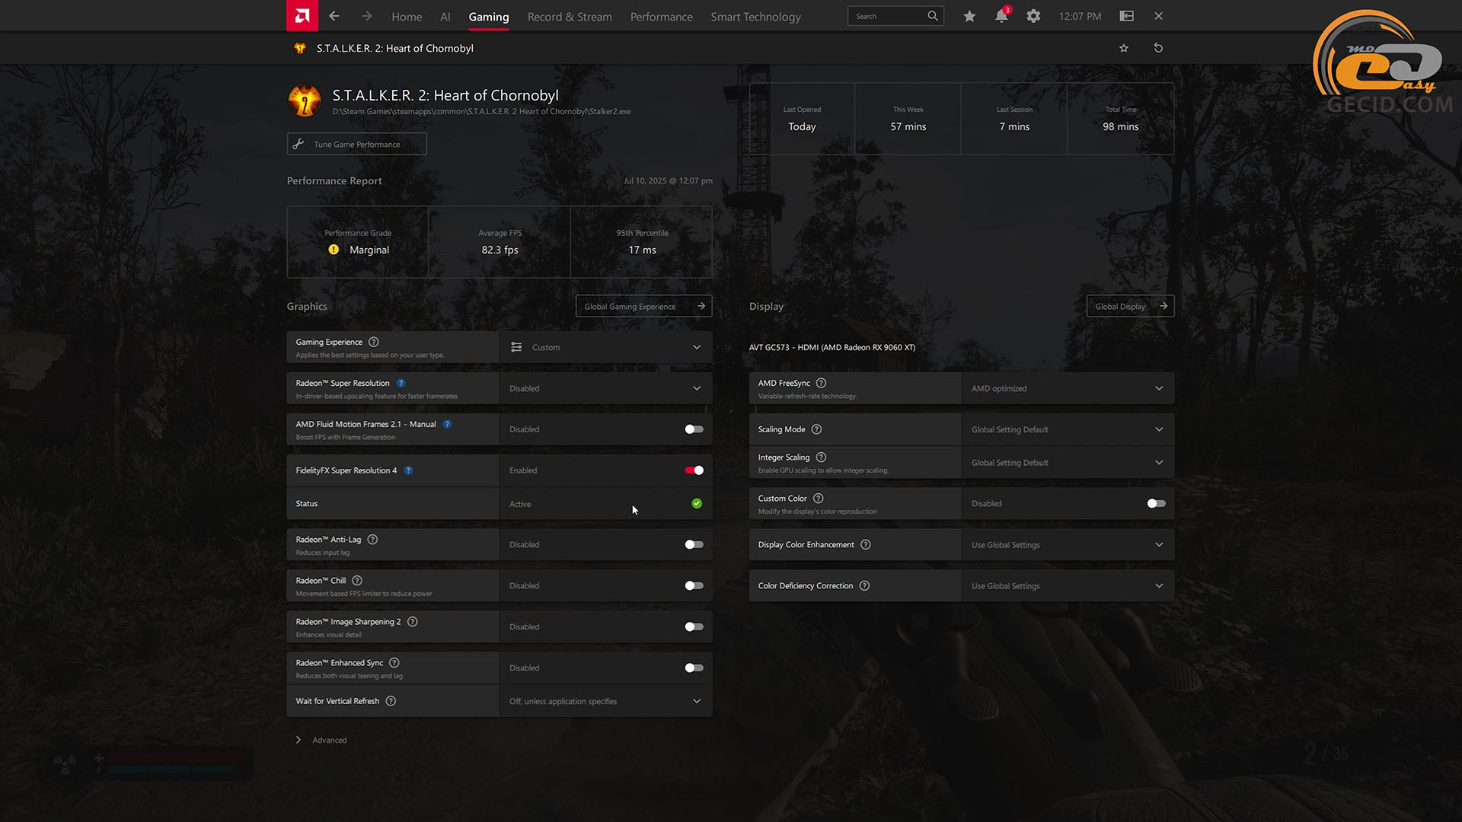Go forward with the right arrow
The height and width of the screenshot is (822, 1462).
click(367, 16)
